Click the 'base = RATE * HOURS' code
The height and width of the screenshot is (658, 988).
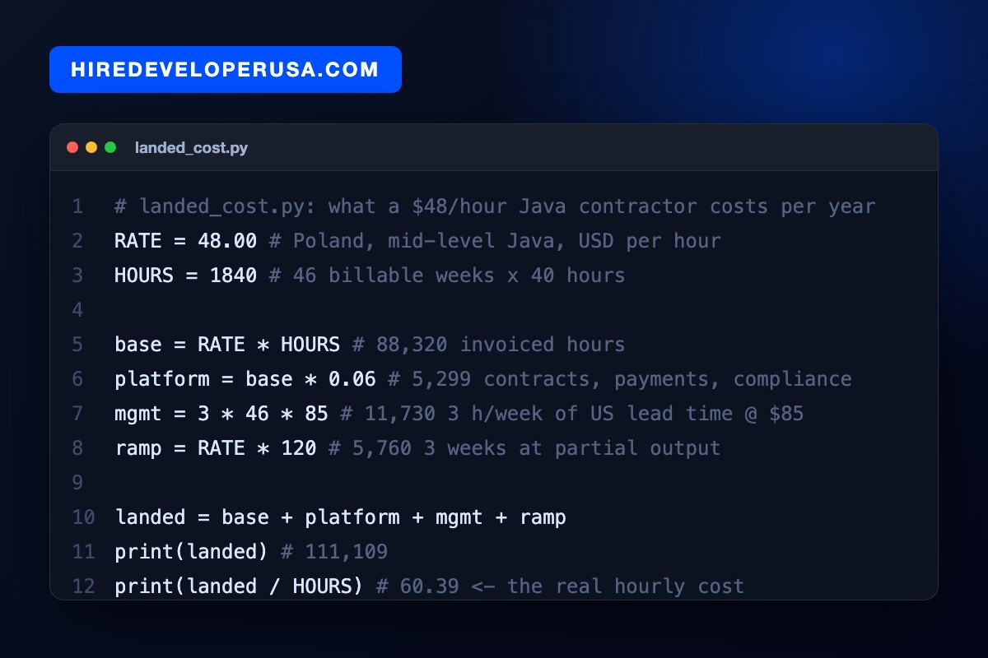(x=227, y=344)
